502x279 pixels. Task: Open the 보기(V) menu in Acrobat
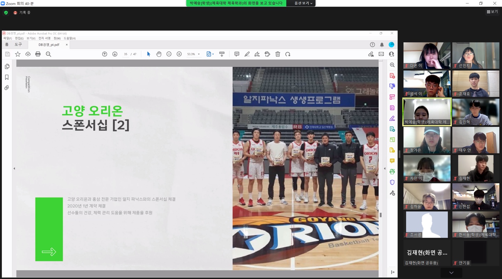point(31,38)
